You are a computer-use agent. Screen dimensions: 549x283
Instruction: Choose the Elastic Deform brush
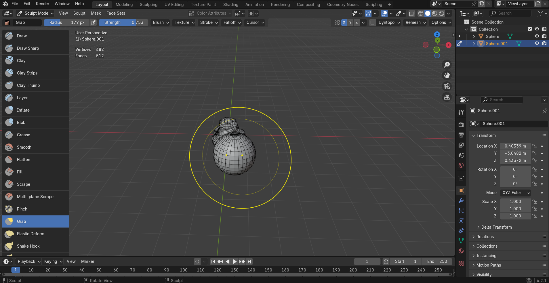35,234
